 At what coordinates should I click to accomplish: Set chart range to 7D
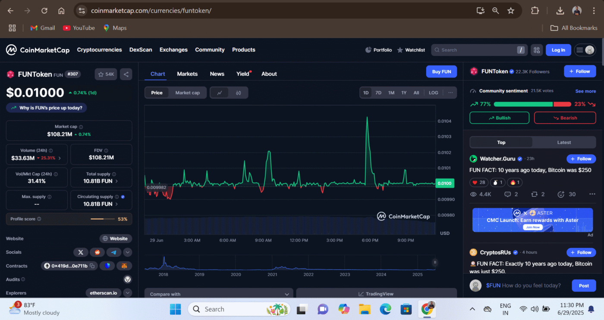point(378,93)
